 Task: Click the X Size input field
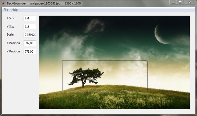(x=30, y=18)
